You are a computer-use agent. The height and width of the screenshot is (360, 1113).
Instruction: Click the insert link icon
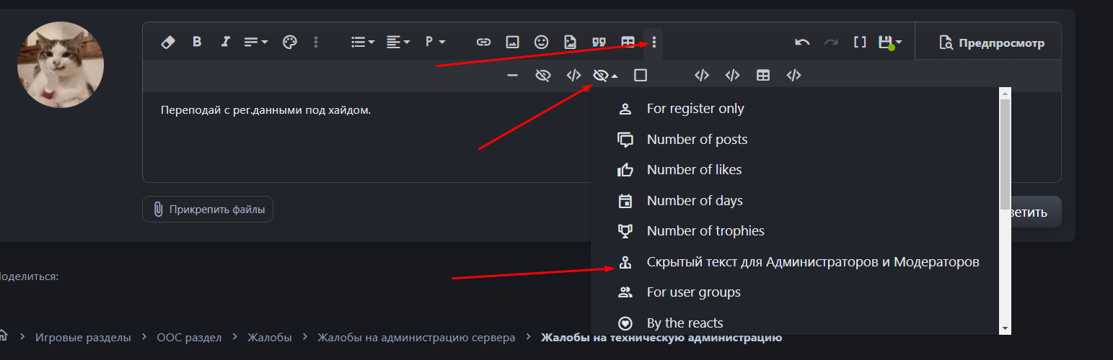pos(483,42)
